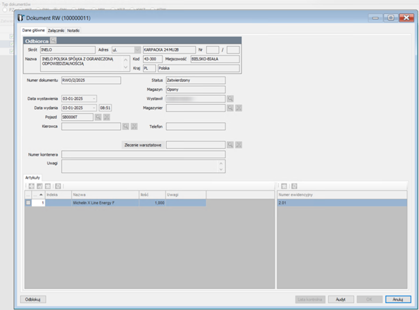
Task: Switch to the Załączniki tab
Action: coord(56,31)
